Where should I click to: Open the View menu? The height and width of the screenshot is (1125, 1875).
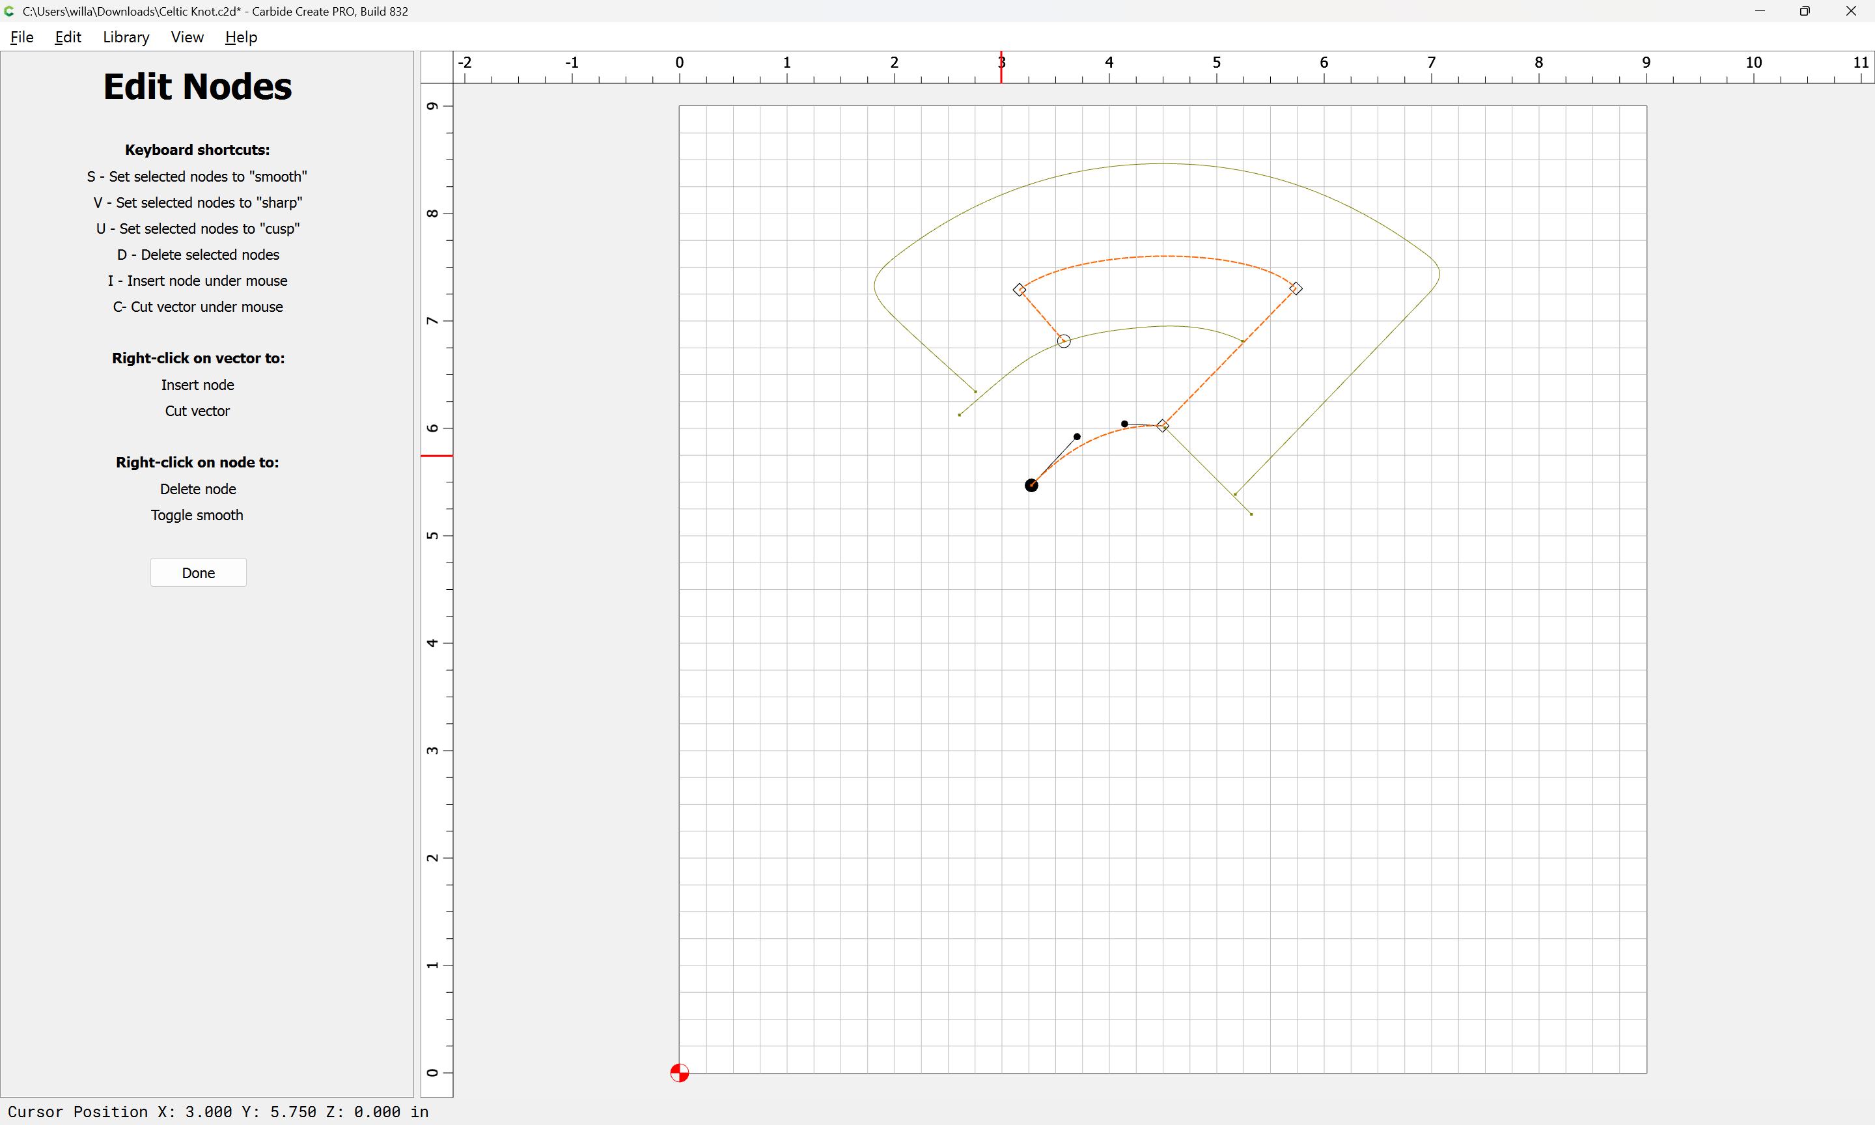pos(187,37)
